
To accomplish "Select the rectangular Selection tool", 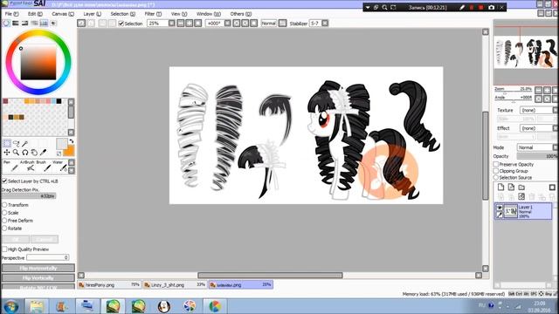I will (x=7, y=143).
